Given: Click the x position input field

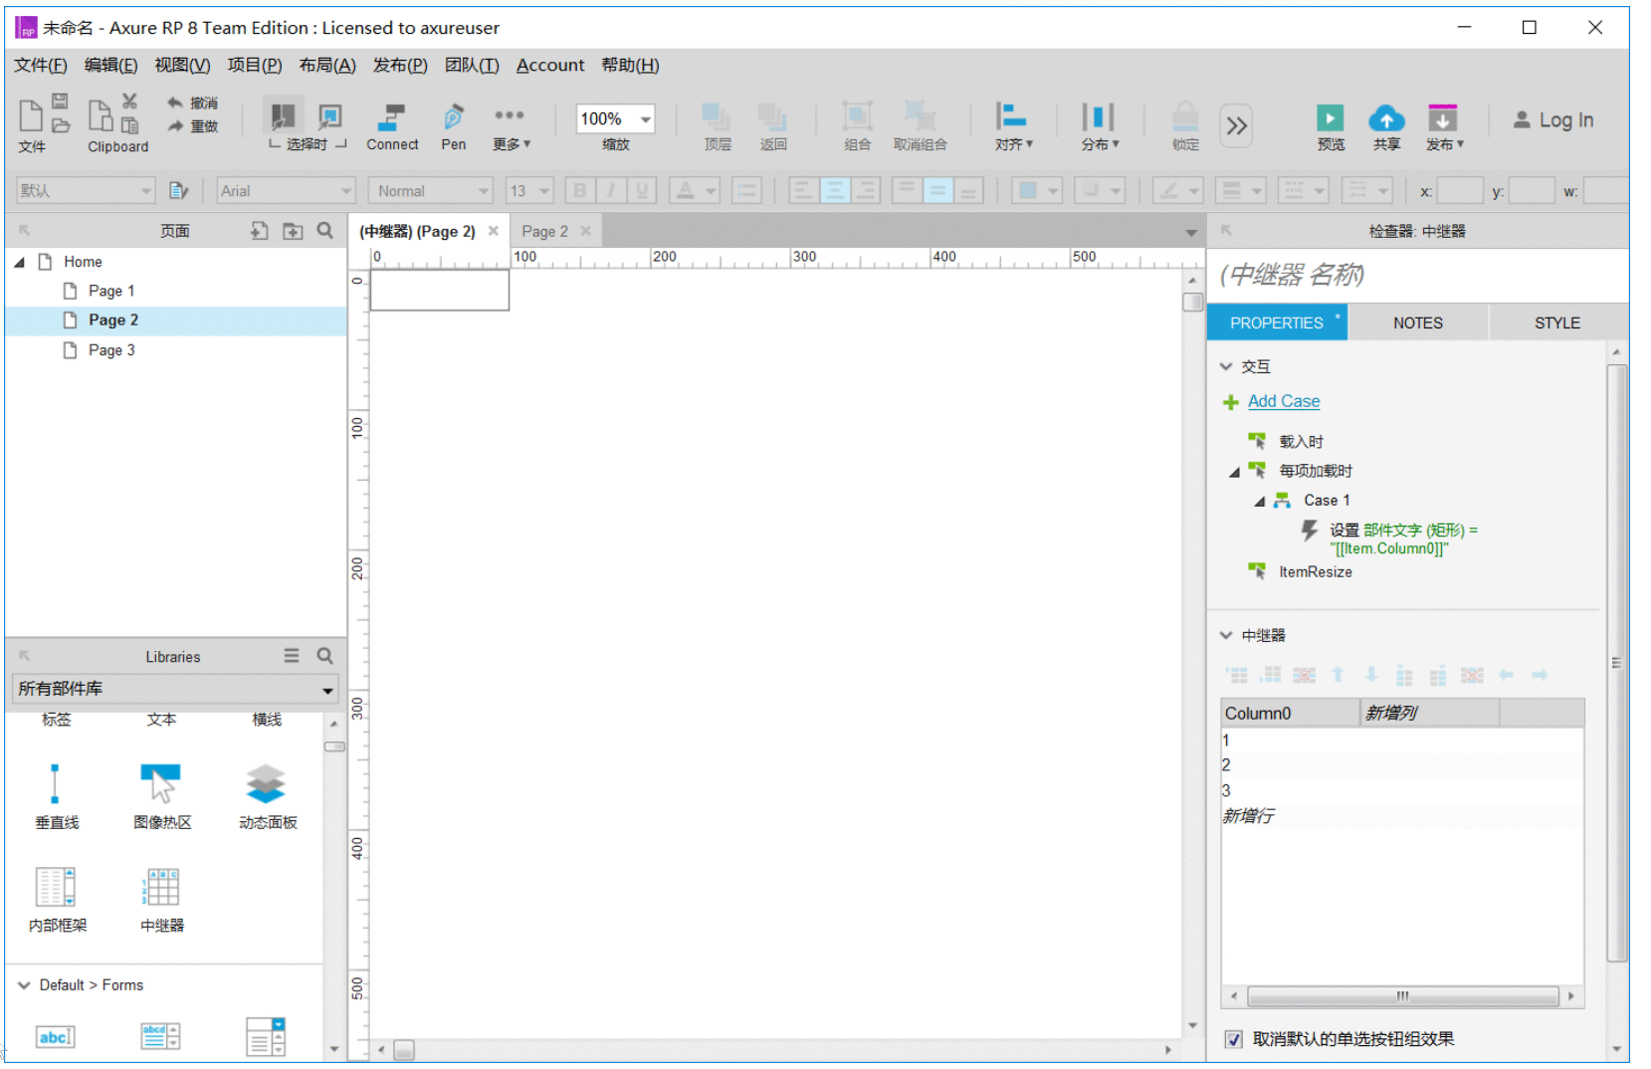Looking at the screenshot, I should [1460, 190].
